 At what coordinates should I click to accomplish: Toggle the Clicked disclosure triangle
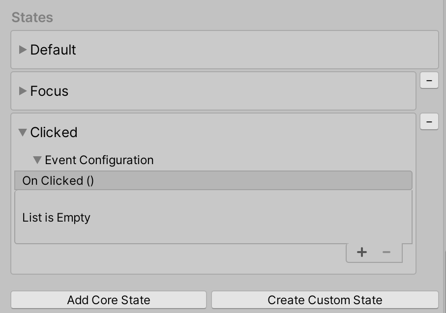23,132
